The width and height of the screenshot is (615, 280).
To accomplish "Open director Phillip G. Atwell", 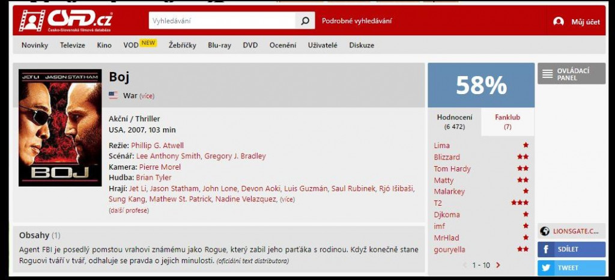I will (x=157, y=146).
